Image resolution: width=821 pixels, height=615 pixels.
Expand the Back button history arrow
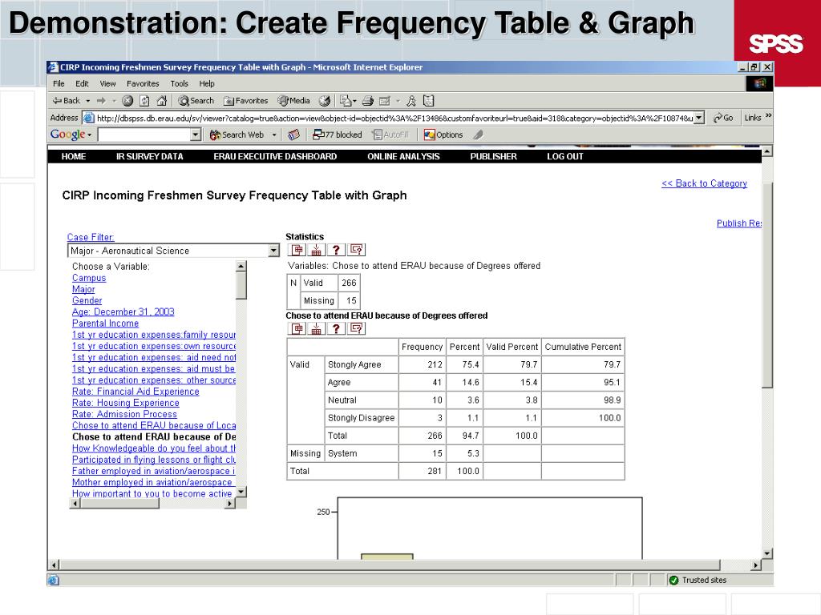click(x=88, y=100)
